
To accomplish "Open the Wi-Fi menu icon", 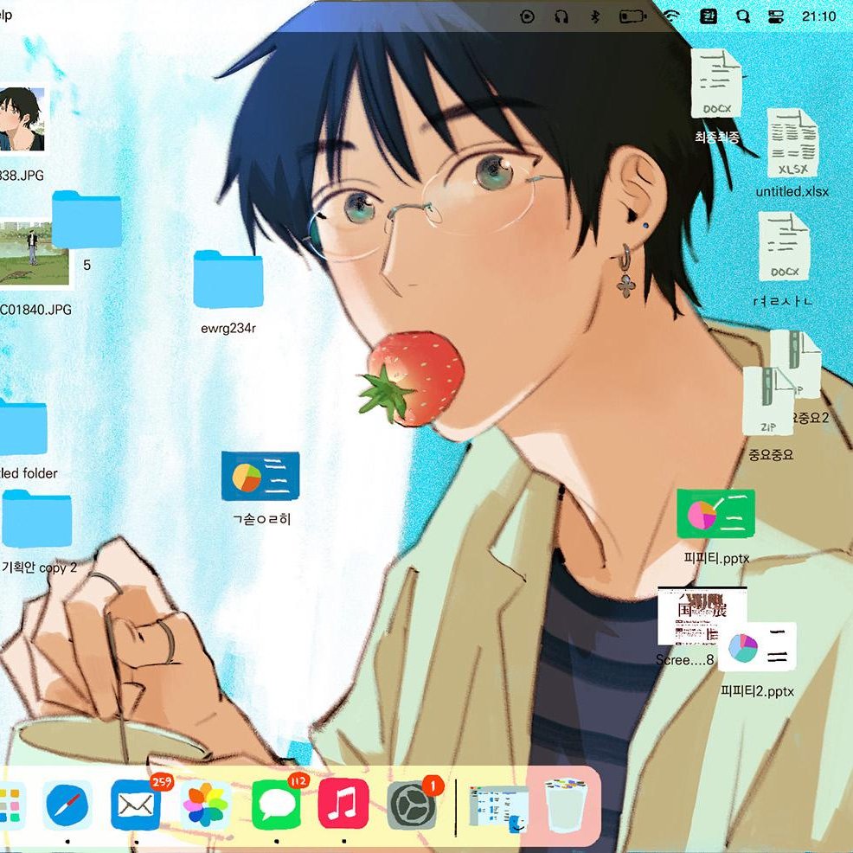I will click(672, 16).
